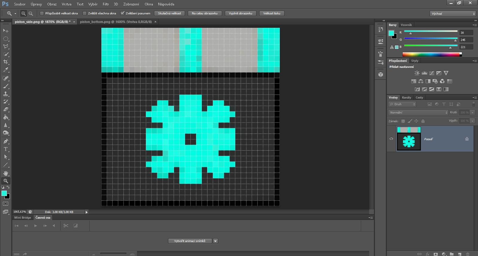Toggle lock image pixels brush icon
The image size is (478, 256).
(410, 121)
